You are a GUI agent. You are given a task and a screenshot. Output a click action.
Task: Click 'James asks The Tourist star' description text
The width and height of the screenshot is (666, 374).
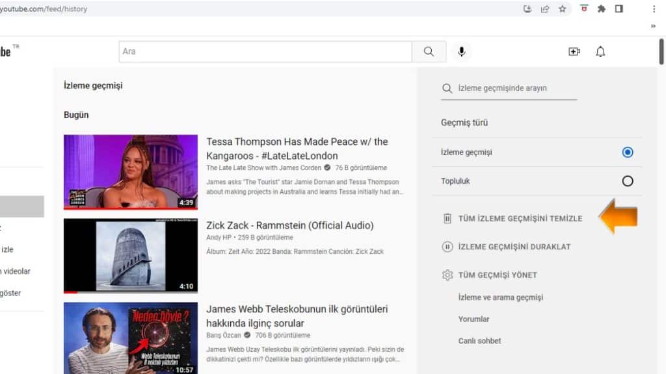coord(304,186)
